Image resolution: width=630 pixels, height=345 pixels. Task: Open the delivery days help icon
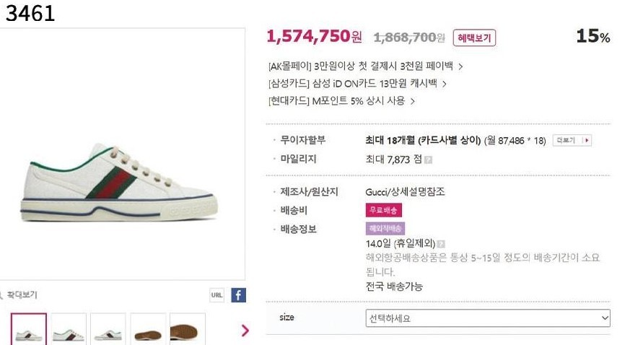pos(441,244)
